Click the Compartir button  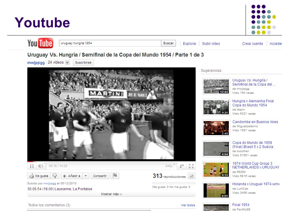click(100, 176)
